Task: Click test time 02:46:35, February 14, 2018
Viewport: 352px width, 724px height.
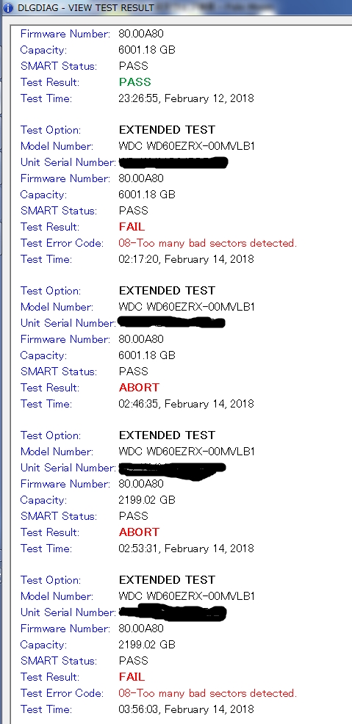Action: (x=186, y=404)
